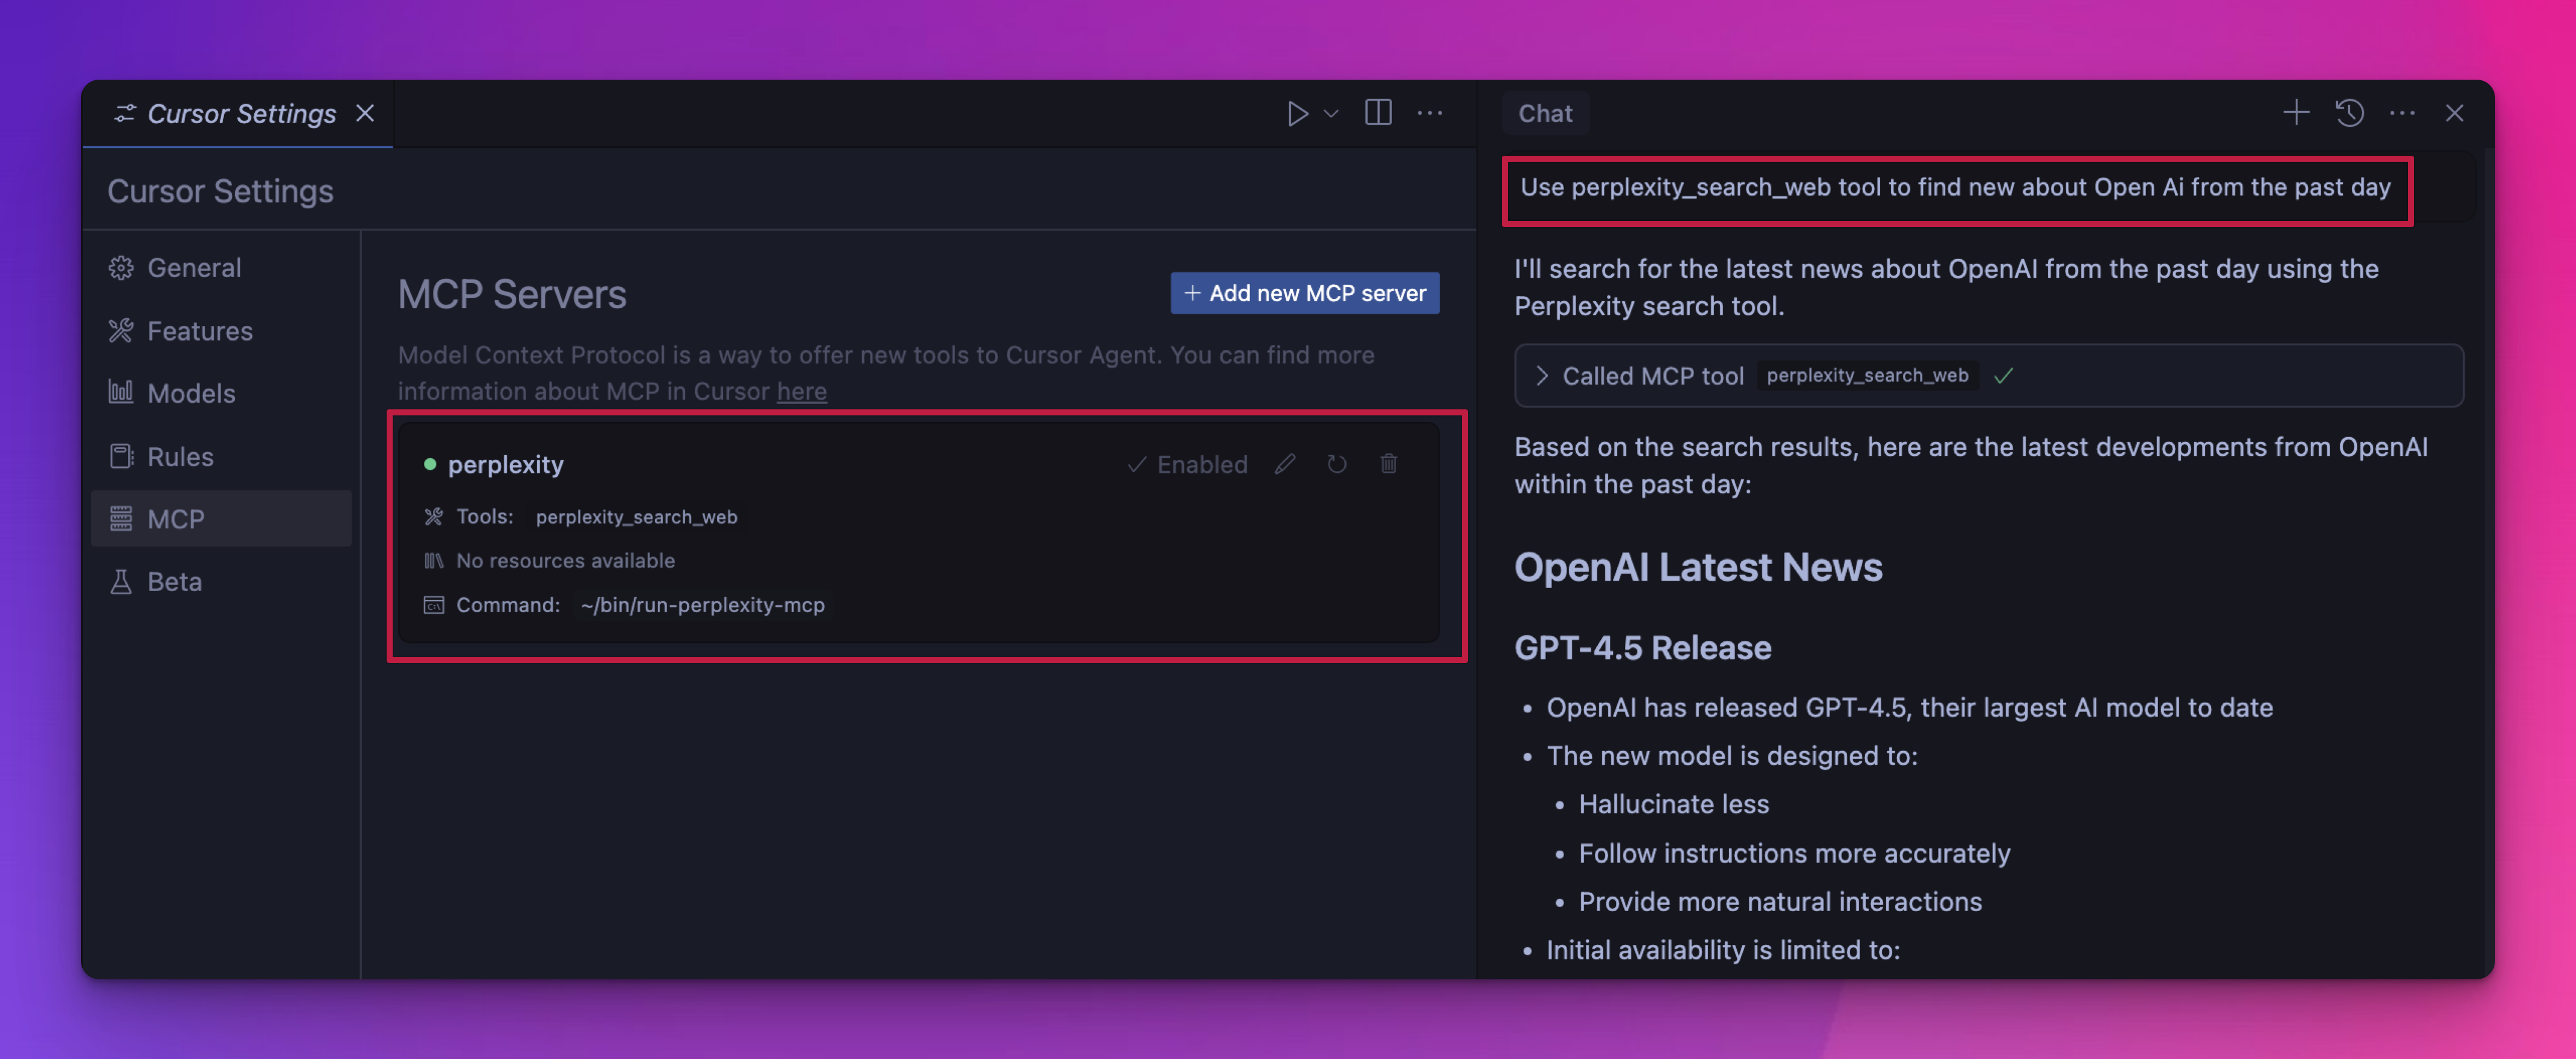Delete the perplexity server via trash icon
The height and width of the screenshot is (1059, 2576).
1389,464
